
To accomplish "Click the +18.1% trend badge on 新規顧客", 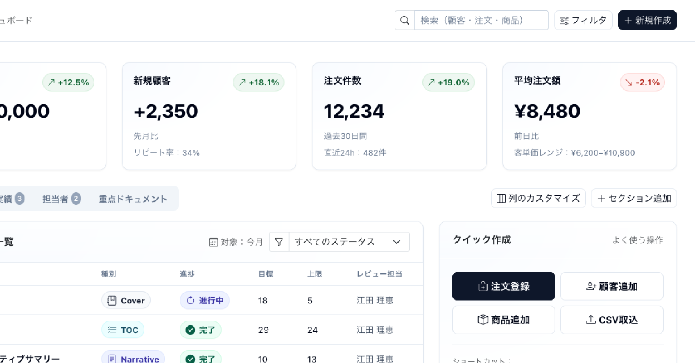I will 258,82.
